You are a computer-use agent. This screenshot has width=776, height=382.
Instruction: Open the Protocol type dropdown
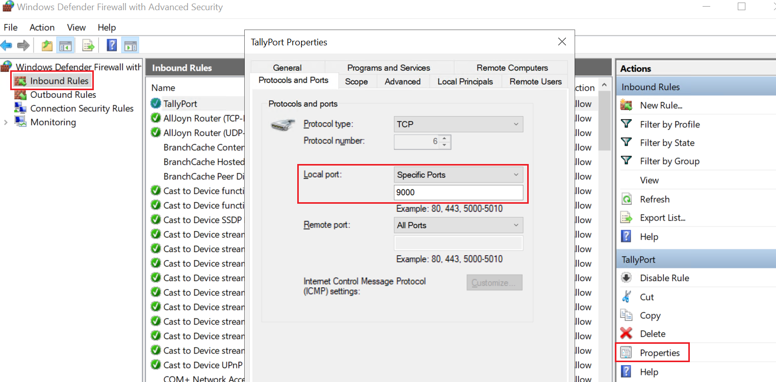pyautogui.click(x=458, y=124)
